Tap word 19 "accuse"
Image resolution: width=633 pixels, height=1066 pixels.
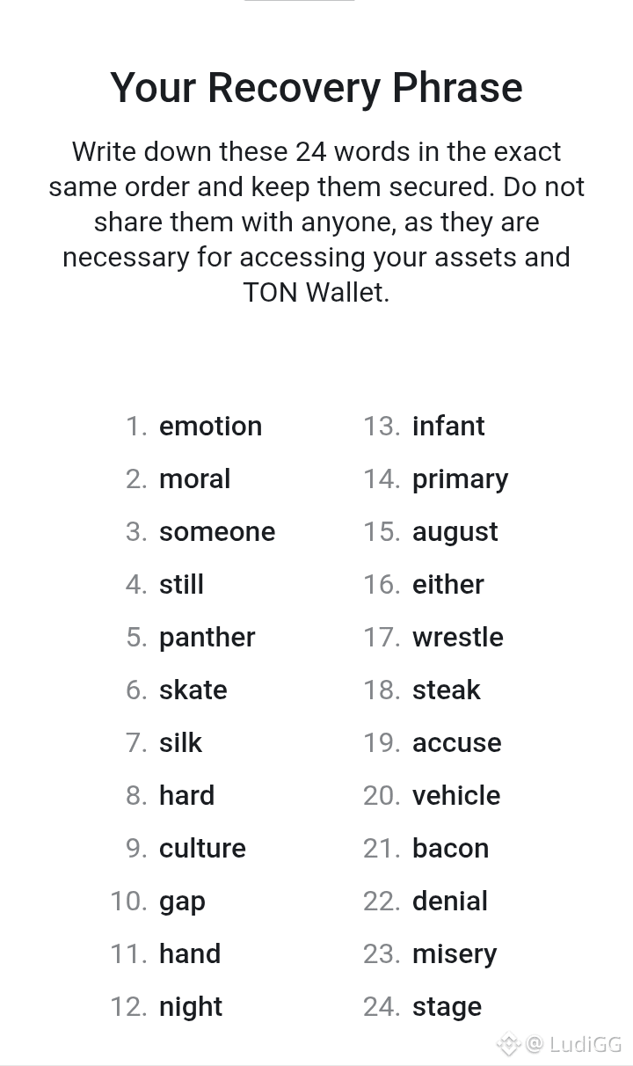(x=456, y=743)
